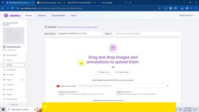Open Unassigned in sidebar
The height and width of the screenshot is (112, 199).
pos(11,70)
